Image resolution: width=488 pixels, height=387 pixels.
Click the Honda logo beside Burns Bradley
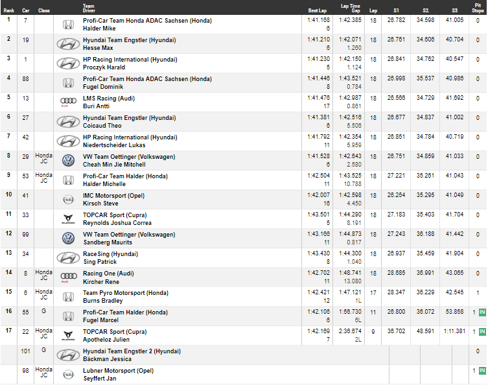point(68,297)
